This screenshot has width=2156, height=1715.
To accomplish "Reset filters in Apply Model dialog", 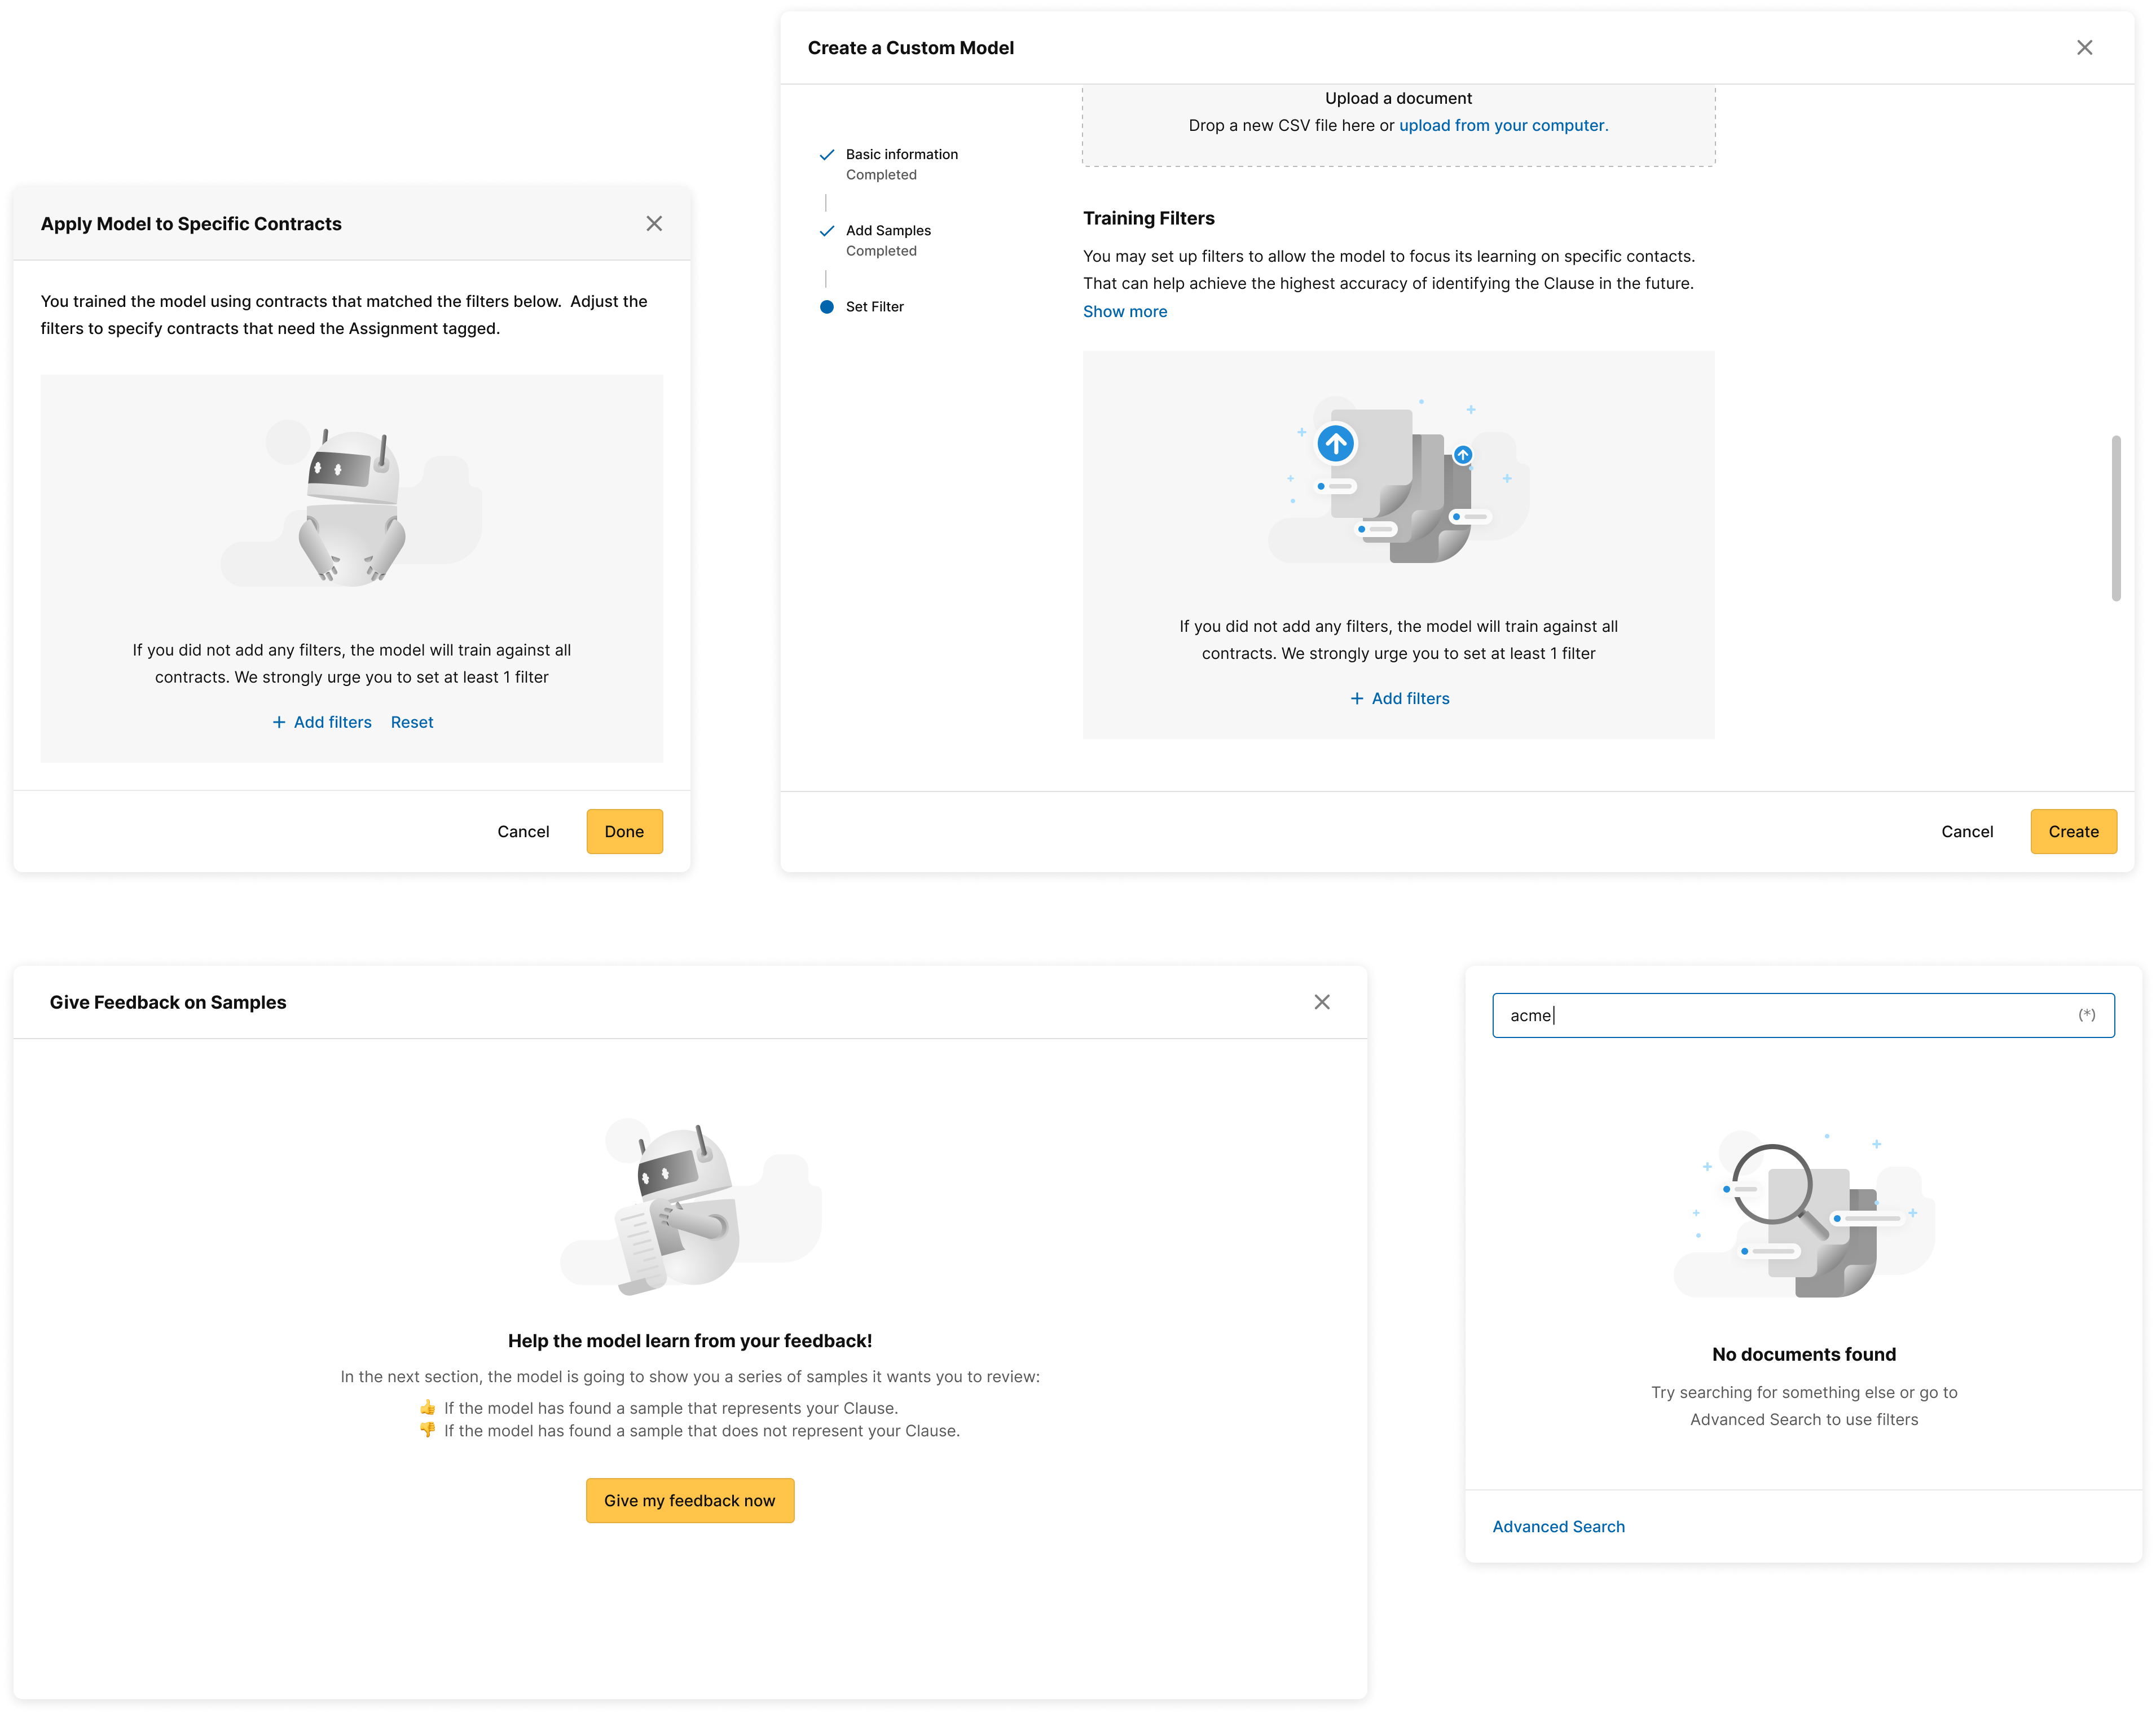I will (x=412, y=722).
